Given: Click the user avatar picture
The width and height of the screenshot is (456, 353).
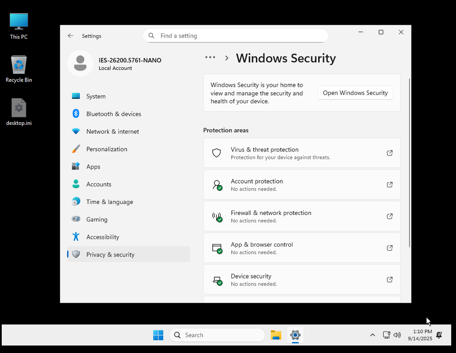Looking at the screenshot, I should [80, 63].
